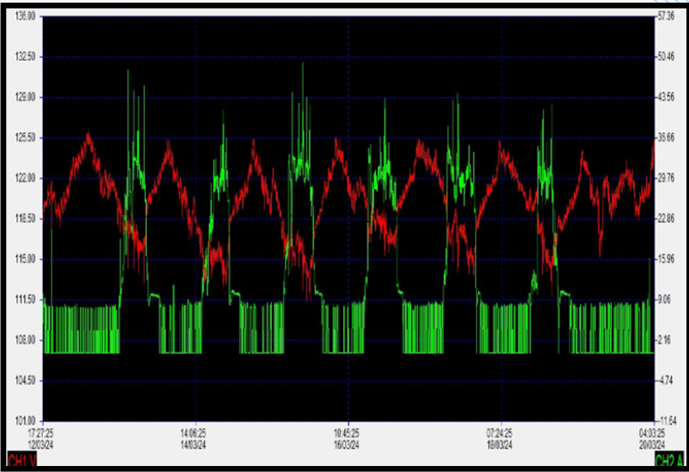Click the red CH1 V channel label
The image size is (689, 472).
(22, 461)
